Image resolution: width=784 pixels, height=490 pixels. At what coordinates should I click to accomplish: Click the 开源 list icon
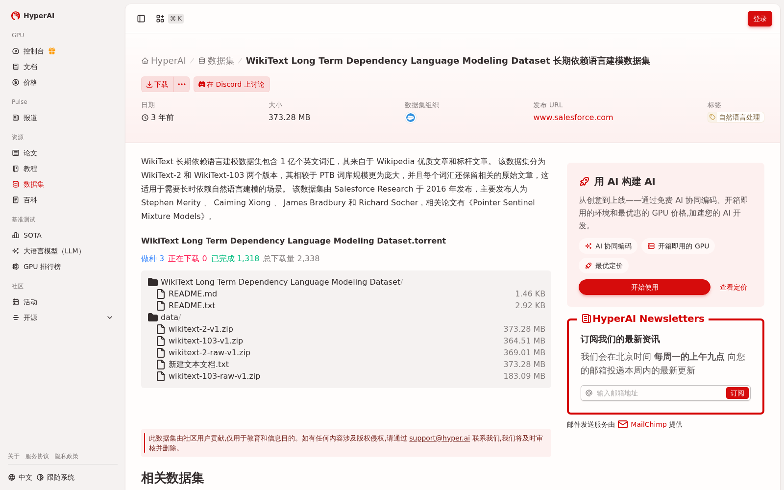tap(16, 318)
